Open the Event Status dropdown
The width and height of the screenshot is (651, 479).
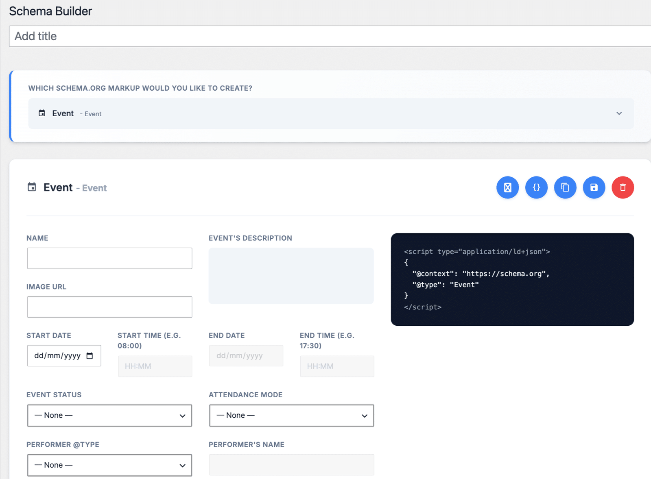tap(109, 416)
